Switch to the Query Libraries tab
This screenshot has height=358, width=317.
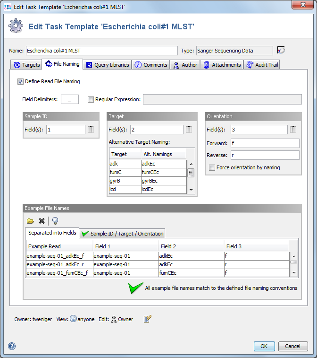[x=107, y=65]
